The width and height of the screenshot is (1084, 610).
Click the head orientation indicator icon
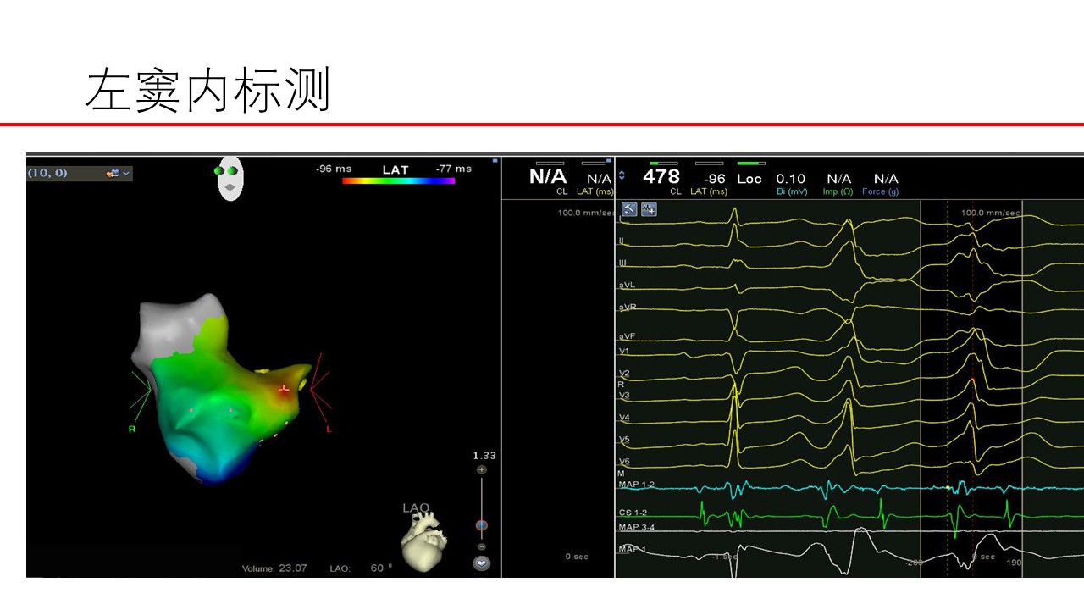tap(230, 178)
